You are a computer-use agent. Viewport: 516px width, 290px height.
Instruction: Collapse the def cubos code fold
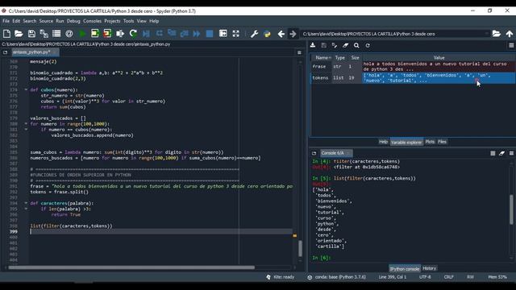coord(26,89)
